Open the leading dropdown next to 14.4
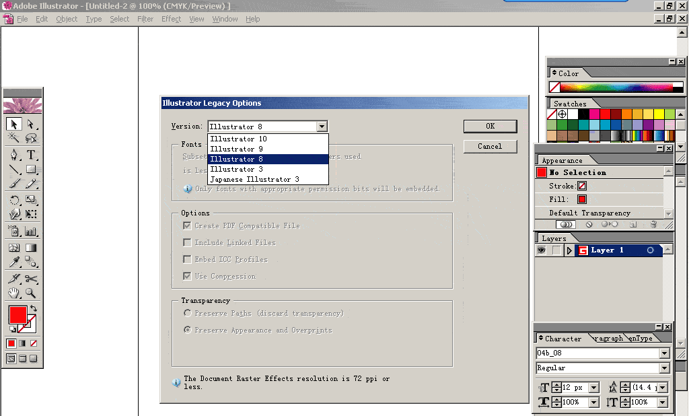Screen dimensions: 689x416 [x=663, y=388]
